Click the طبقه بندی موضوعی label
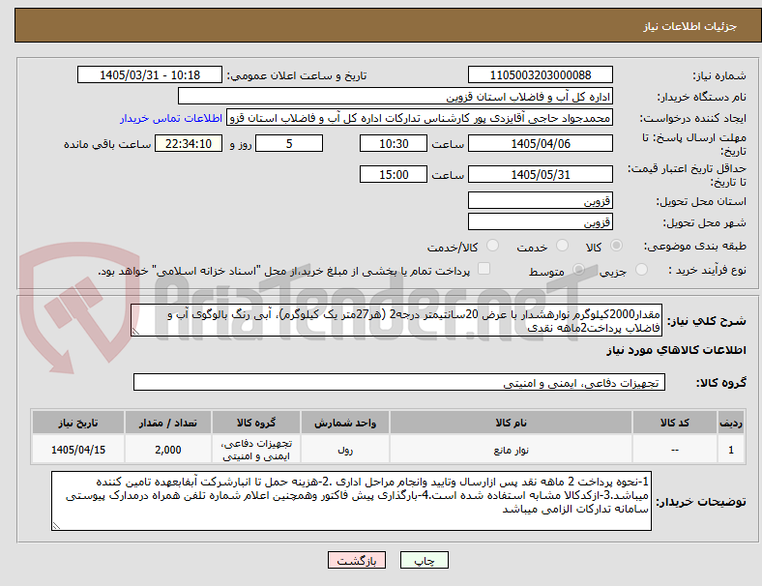The width and height of the screenshot is (762, 586). pyautogui.click(x=694, y=246)
